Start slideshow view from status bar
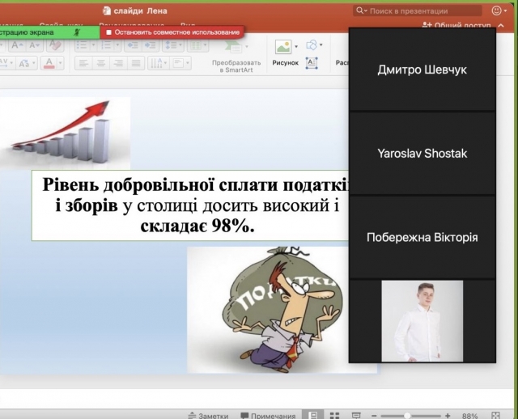 [356, 415]
